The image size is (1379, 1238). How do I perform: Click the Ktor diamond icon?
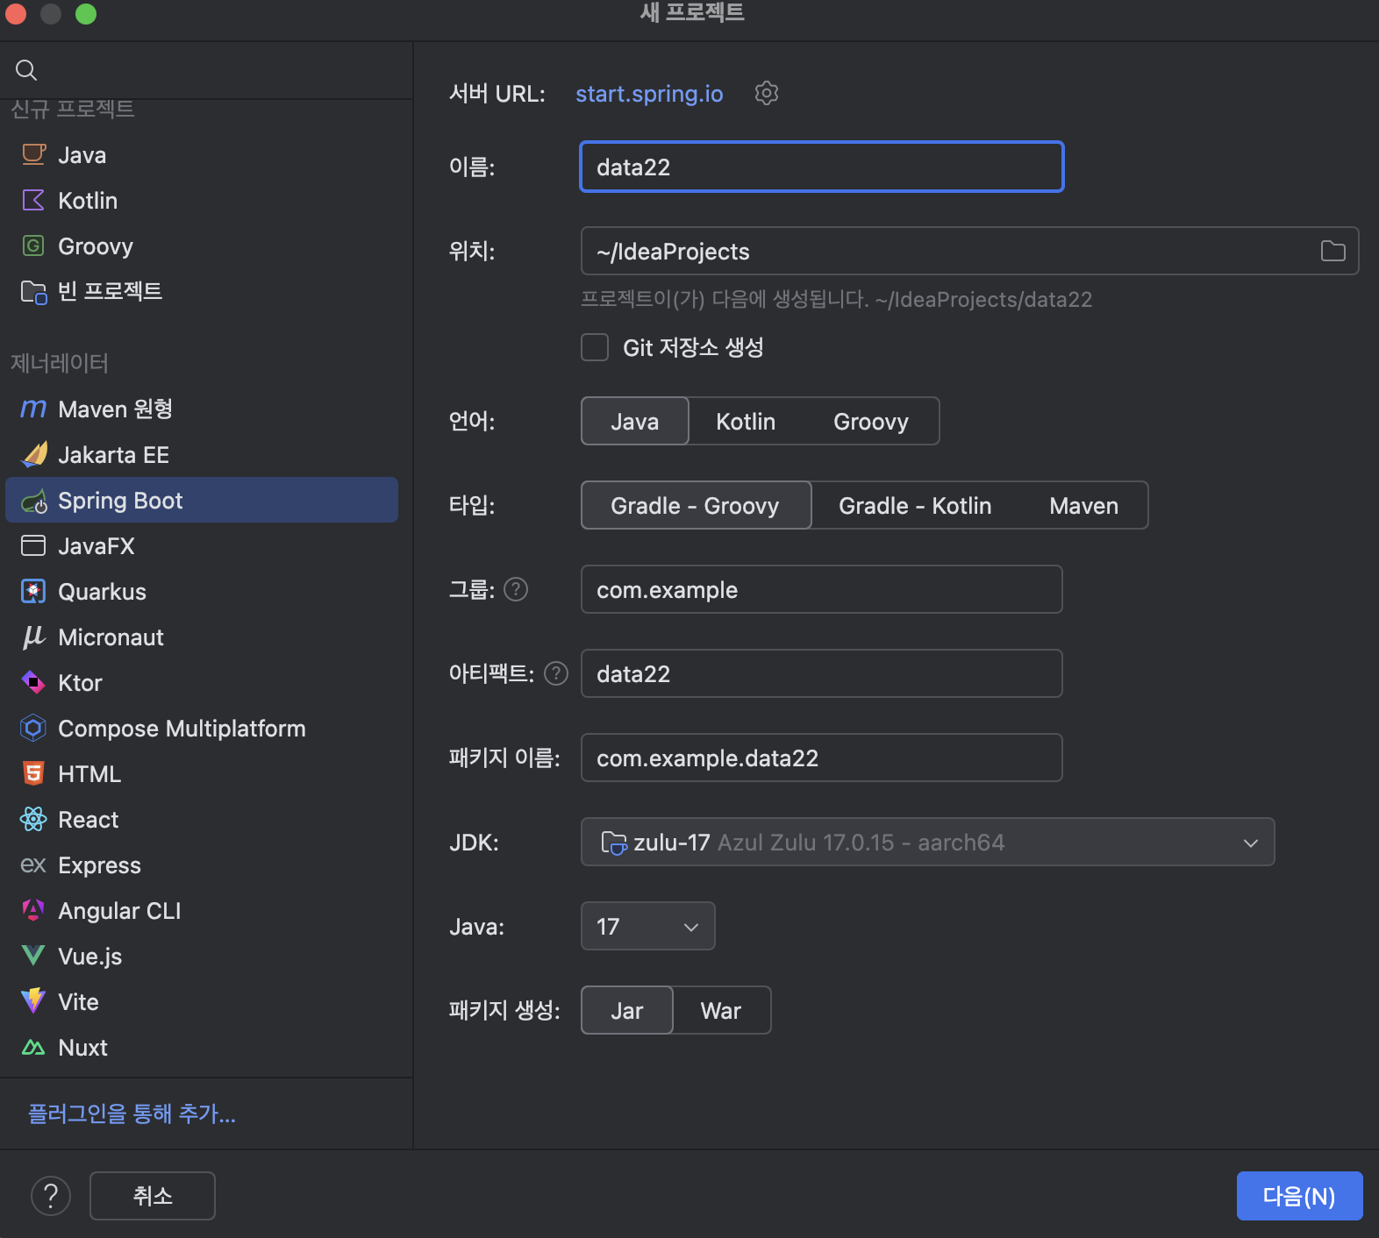pyautogui.click(x=33, y=683)
